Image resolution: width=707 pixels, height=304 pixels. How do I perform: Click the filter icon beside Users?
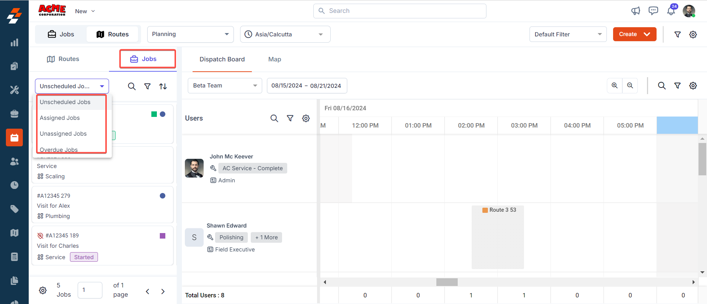[x=290, y=118]
